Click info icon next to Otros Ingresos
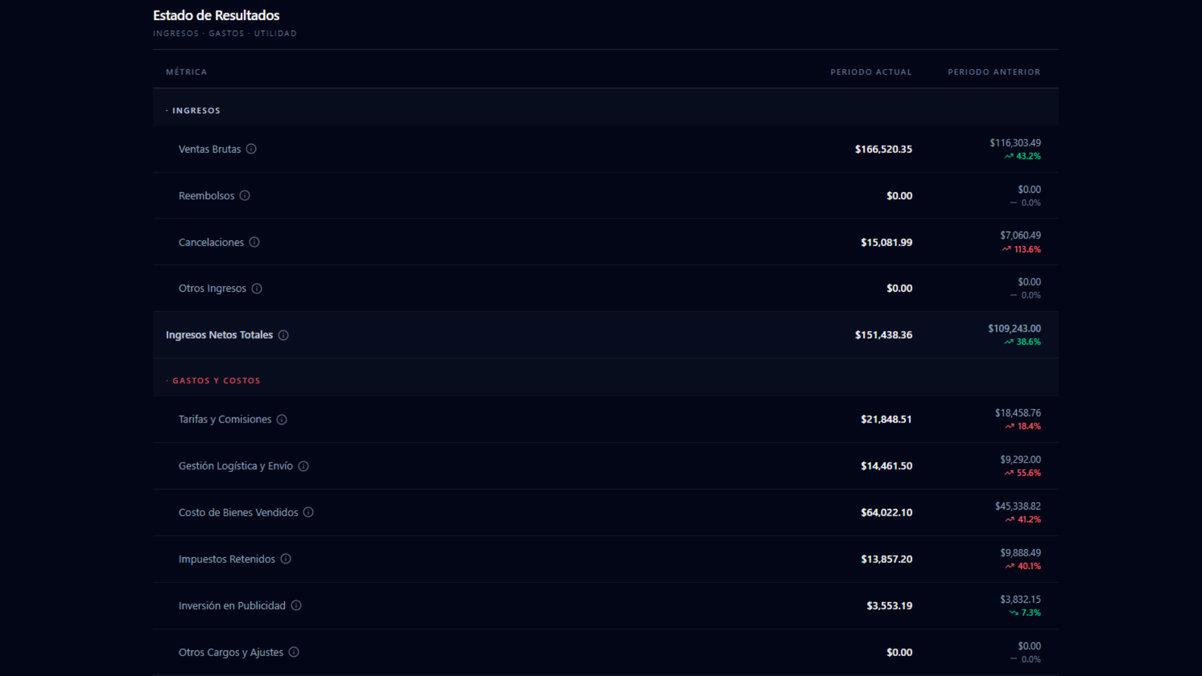 click(x=257, y=289)
